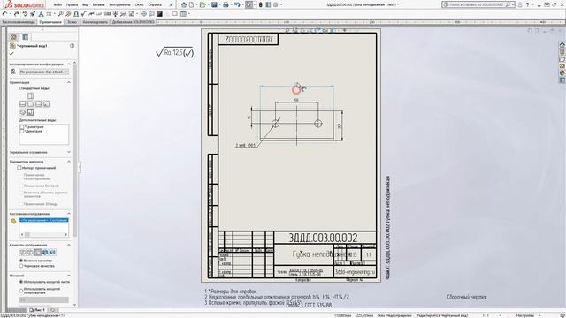Expand the Зеркальное отражение section
The height and width of the screenshot is (318, 566).
click(x=69, y=152)
